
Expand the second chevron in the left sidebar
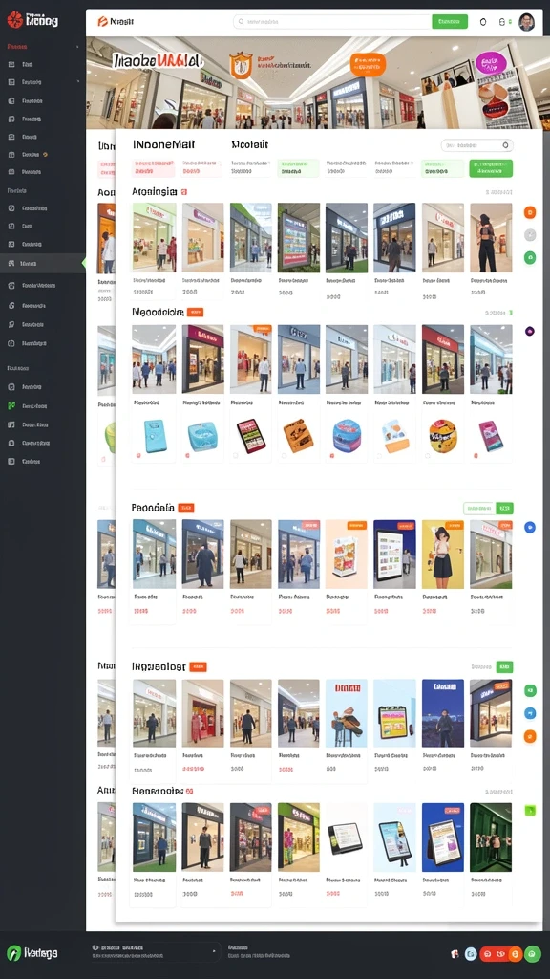[78, 82]
